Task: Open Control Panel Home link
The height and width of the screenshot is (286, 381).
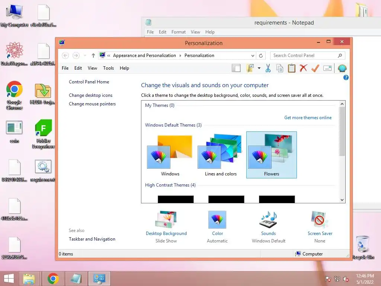Action: tap(89, 82)
